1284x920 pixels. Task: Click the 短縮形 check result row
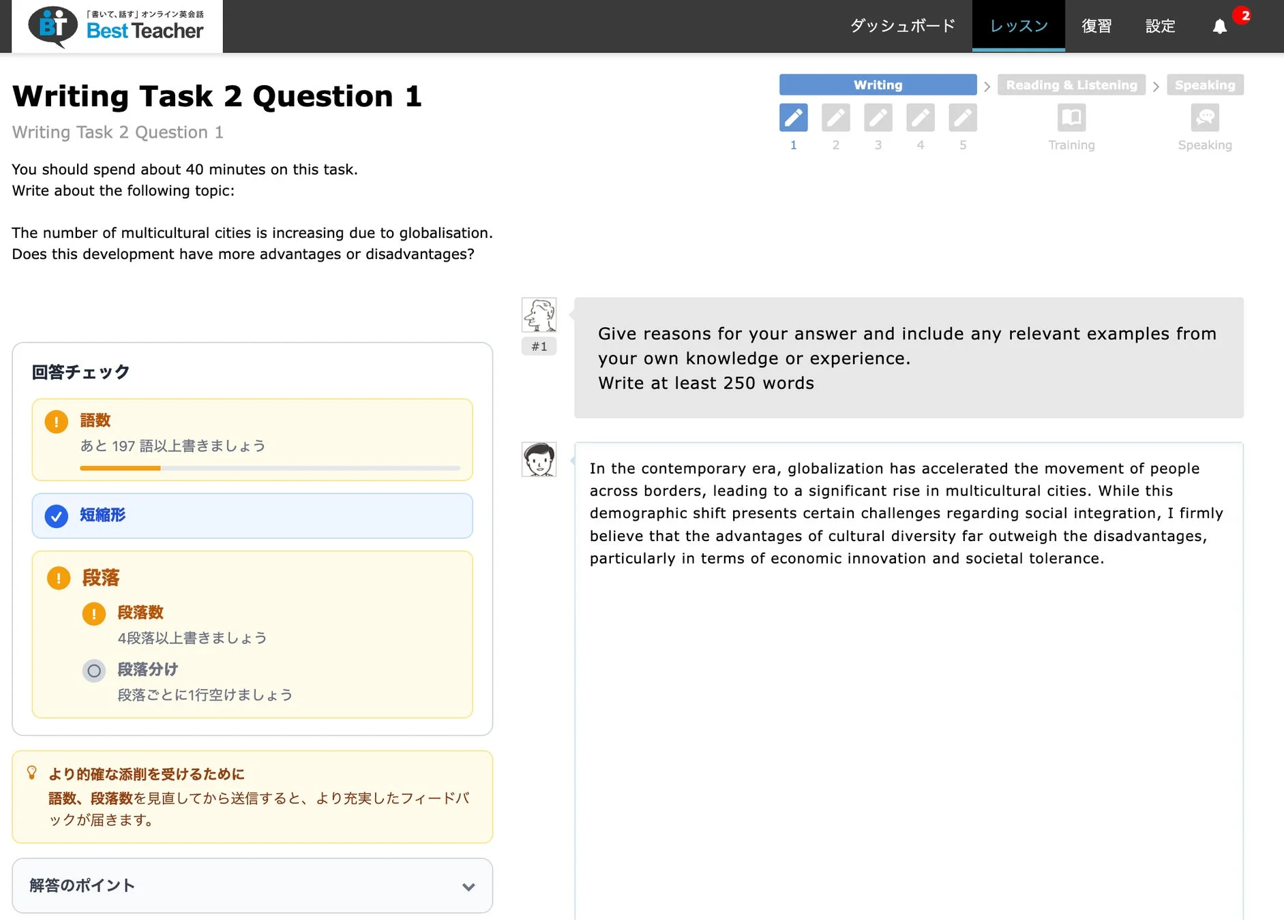point(252,516)
